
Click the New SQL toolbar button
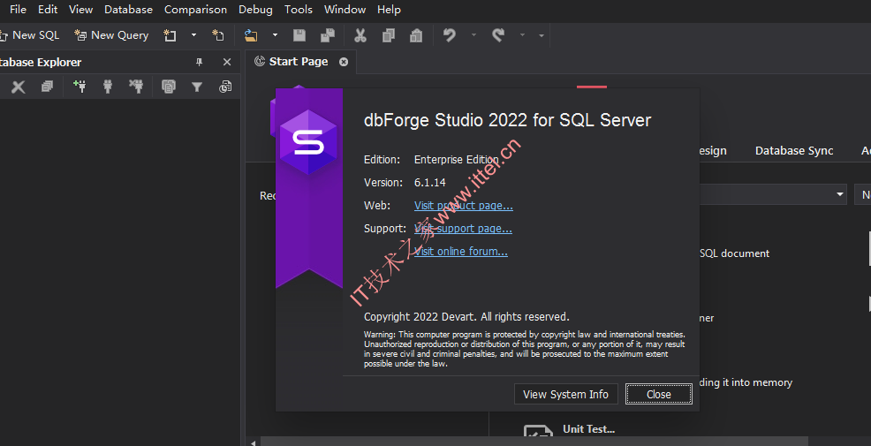(x=29, y=35)
